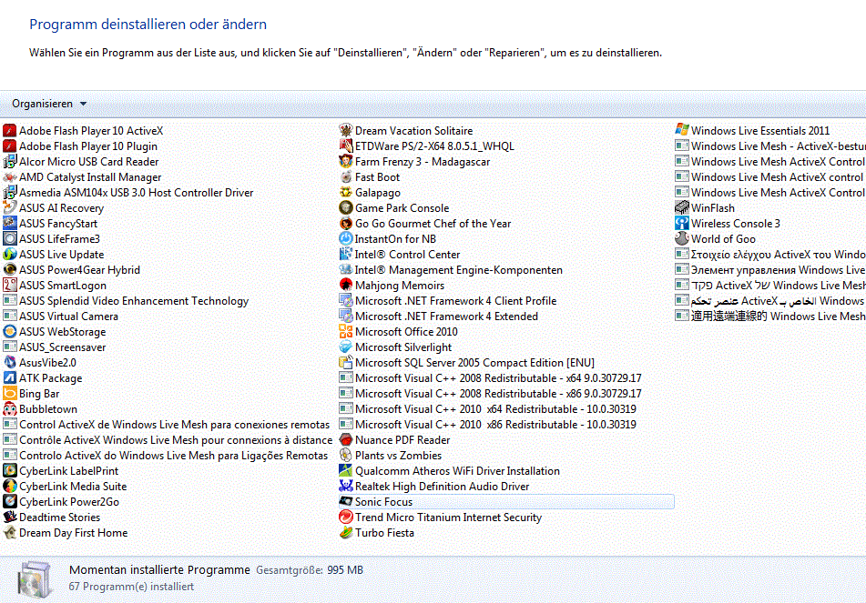
Task: Click the Dream Vacation Solitaire icon
Action: 346,131
